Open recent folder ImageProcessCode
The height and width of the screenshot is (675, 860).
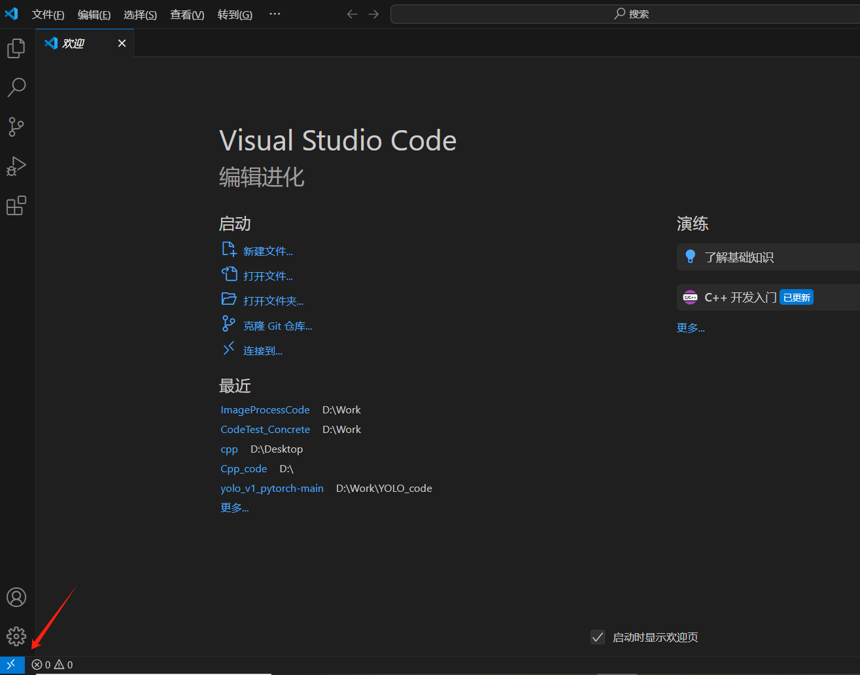pyautogui.click(x=265, y=410)
